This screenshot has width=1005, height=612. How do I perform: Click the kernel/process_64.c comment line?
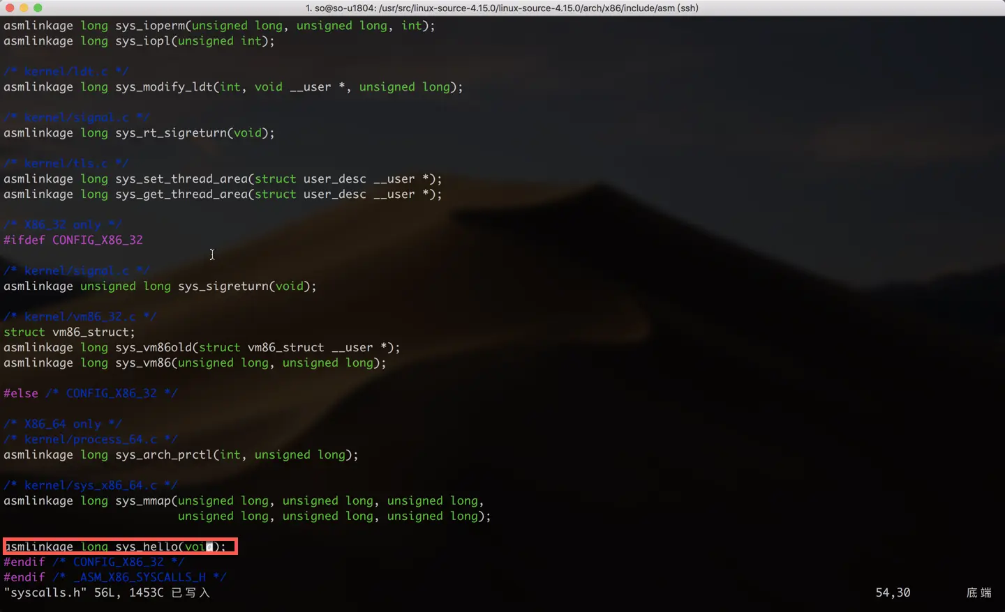(91, 440)
